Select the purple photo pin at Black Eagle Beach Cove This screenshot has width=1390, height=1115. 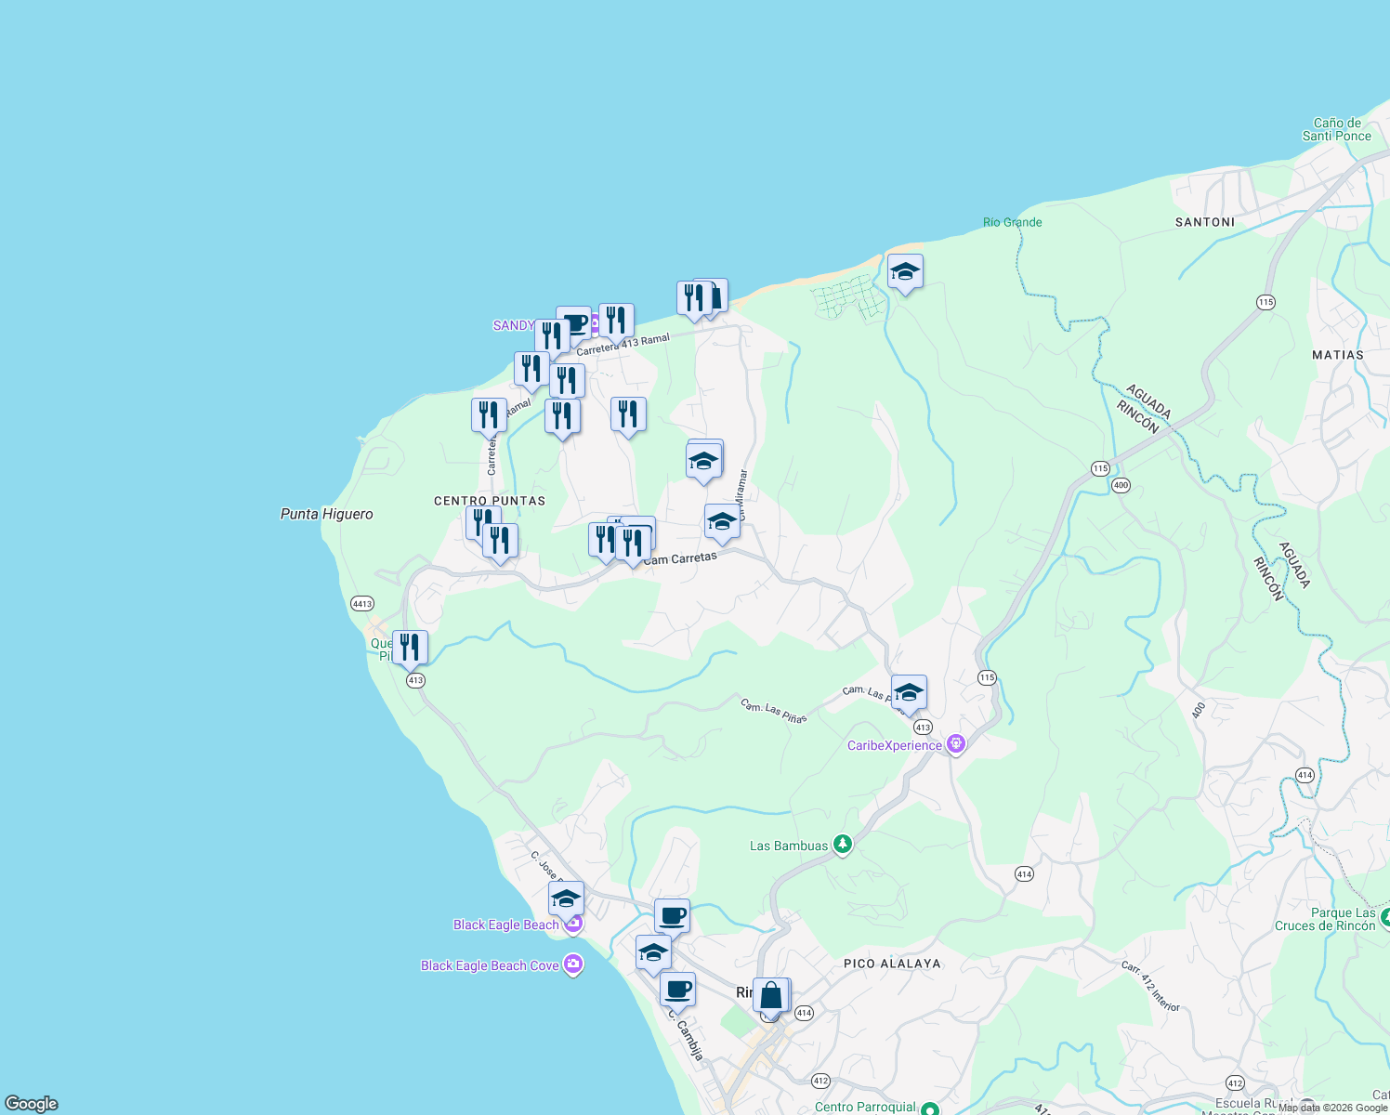[x=573, y=964]
